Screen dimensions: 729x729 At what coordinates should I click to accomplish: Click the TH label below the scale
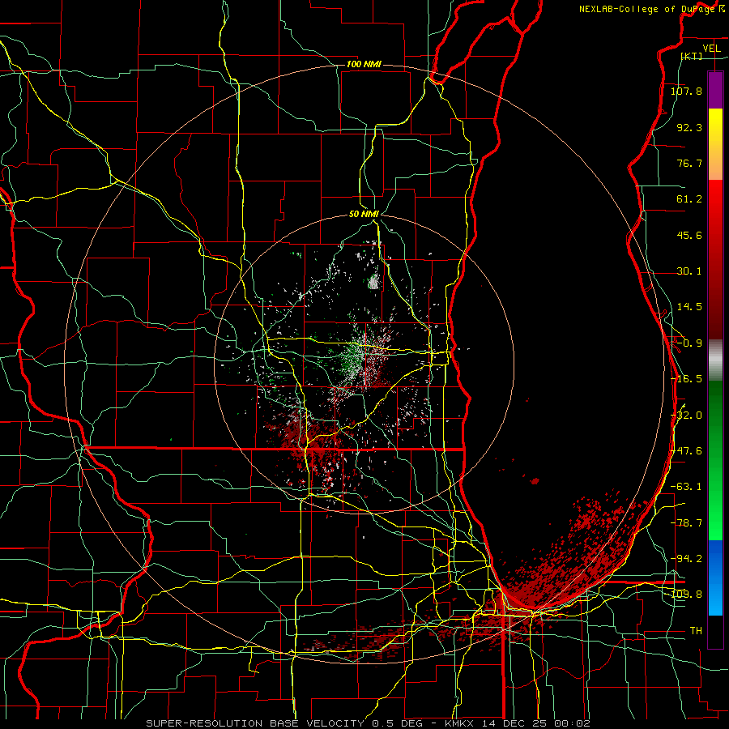696,631
